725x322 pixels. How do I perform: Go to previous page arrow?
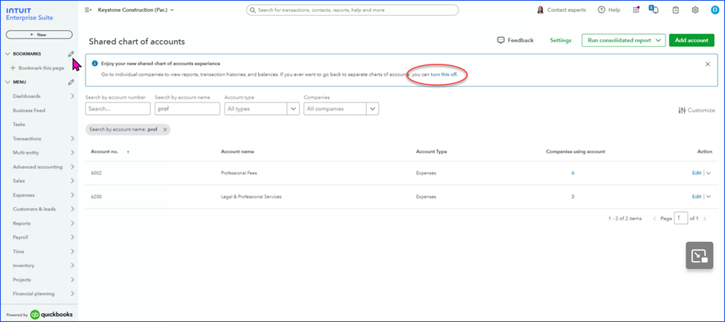point(654,219)
